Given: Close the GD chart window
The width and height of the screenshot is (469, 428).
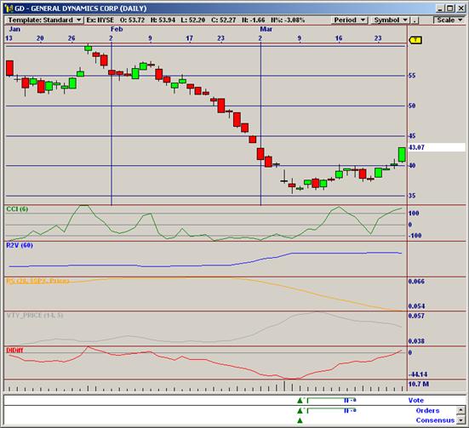Looking at the screenshot, I should coord(460,8).
